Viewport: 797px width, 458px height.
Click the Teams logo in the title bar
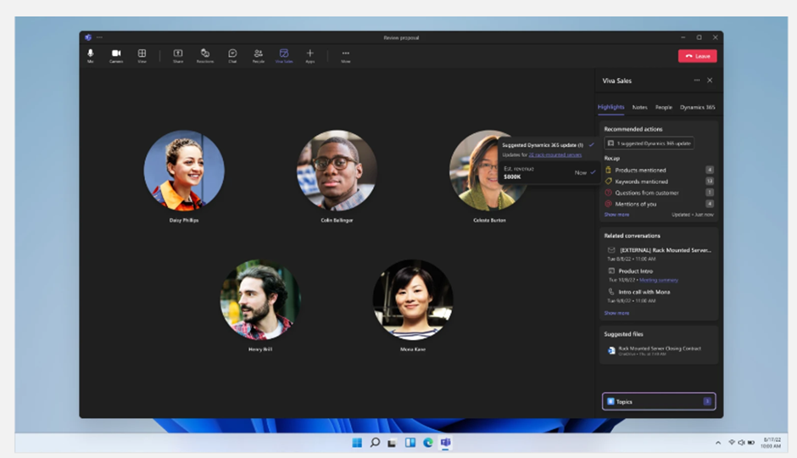[x=88, y=37]
